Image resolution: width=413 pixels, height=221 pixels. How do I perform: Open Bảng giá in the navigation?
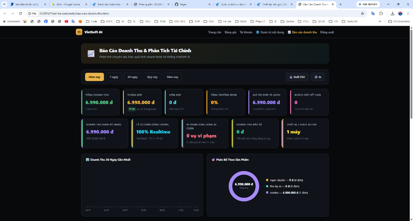tap(230, 32)
